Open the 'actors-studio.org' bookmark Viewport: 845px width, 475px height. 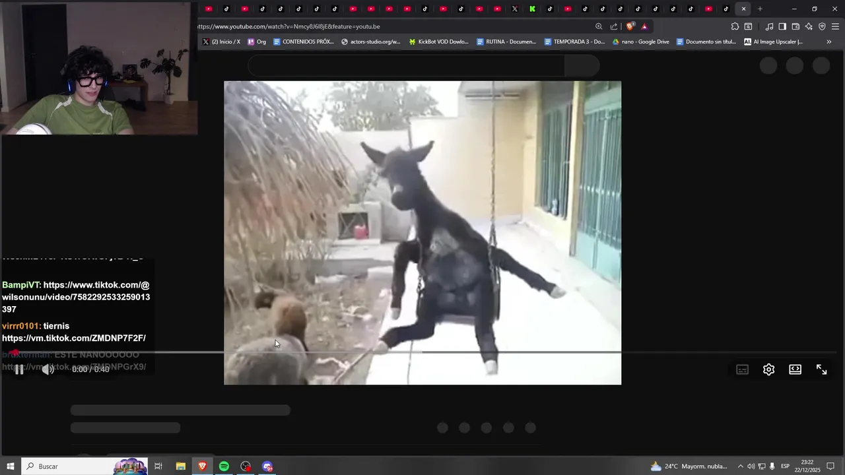(x=371, y=42)
